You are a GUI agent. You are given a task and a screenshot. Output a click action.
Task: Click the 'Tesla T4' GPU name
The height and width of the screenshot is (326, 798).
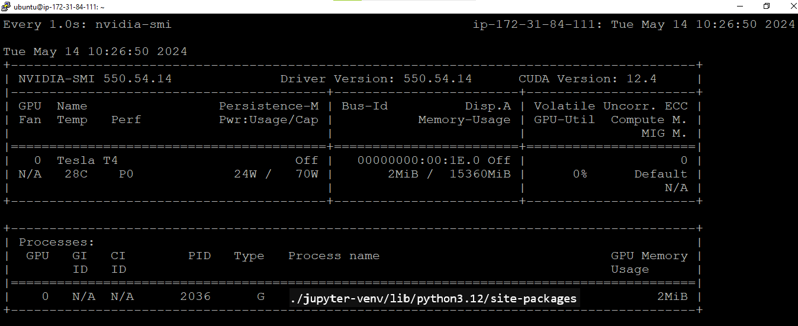coord(88,160)
